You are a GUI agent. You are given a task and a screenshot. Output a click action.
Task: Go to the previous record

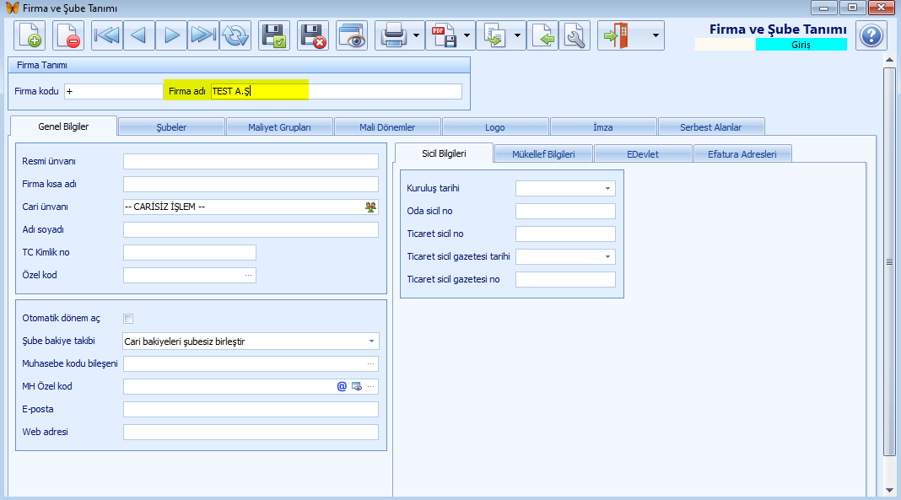coord(139,35)
